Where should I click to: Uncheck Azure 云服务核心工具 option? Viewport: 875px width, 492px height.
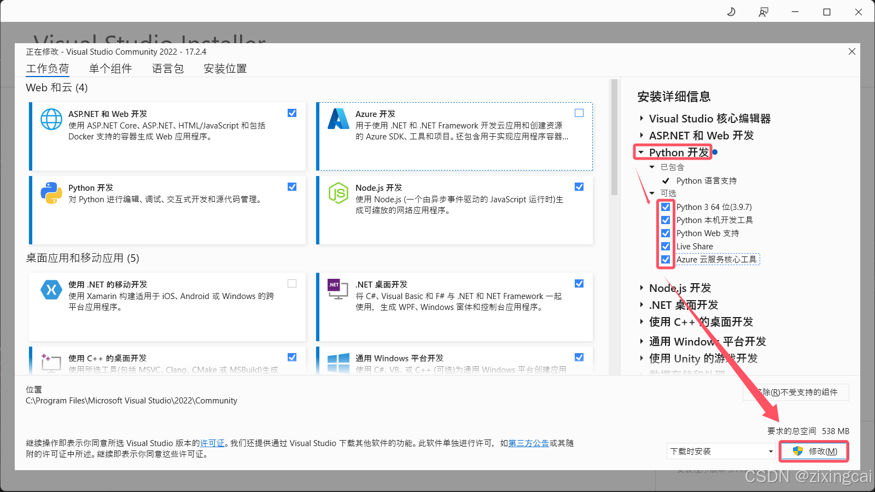[666, 260]
